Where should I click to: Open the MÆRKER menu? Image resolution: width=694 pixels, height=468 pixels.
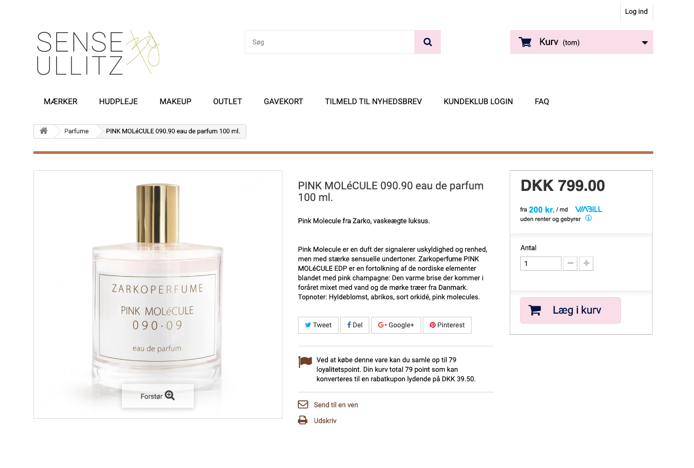60,102
